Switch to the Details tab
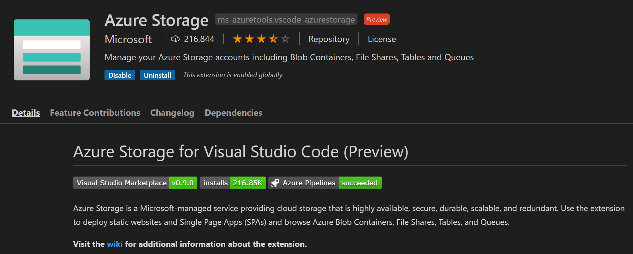Image resolution: width=633 pixels, height=254 pixels. point(26,113)
